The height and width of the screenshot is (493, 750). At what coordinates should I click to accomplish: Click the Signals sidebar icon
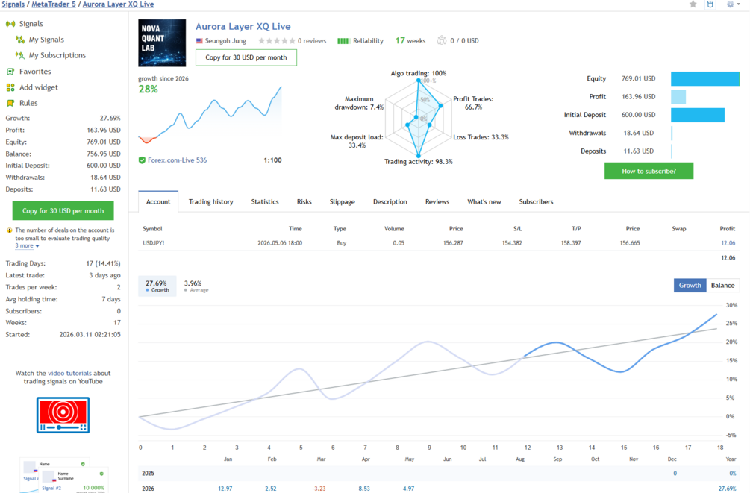point(10,23)
